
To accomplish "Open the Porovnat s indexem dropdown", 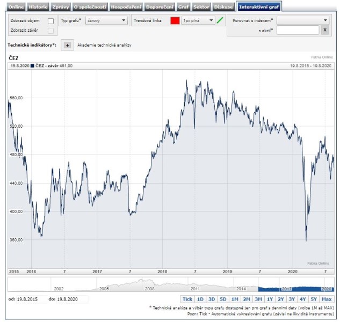I will (303, 20).
